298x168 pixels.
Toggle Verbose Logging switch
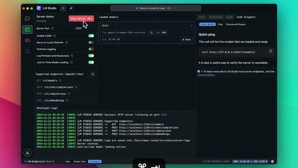91,49
